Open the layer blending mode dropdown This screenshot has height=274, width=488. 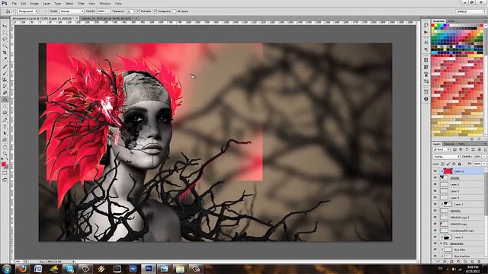(x=446, y=157)
